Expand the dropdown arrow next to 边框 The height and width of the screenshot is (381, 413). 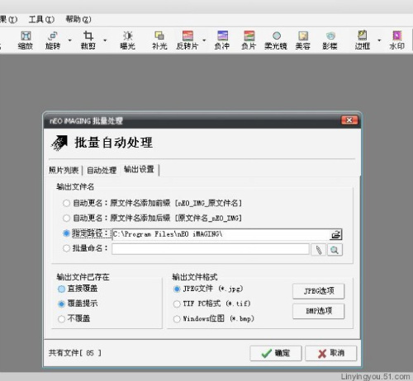[x=379, y=40]
